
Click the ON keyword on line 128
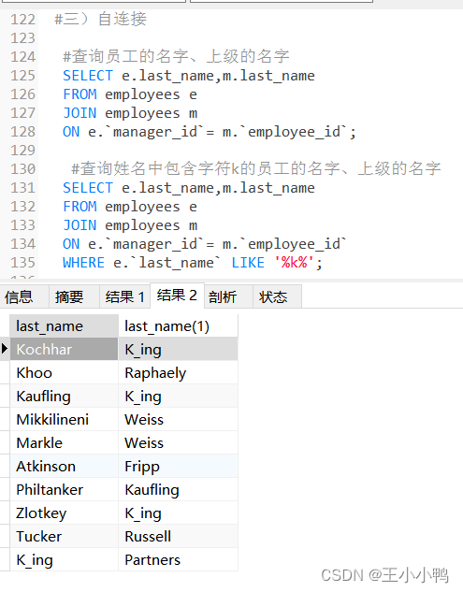[71, 132]
